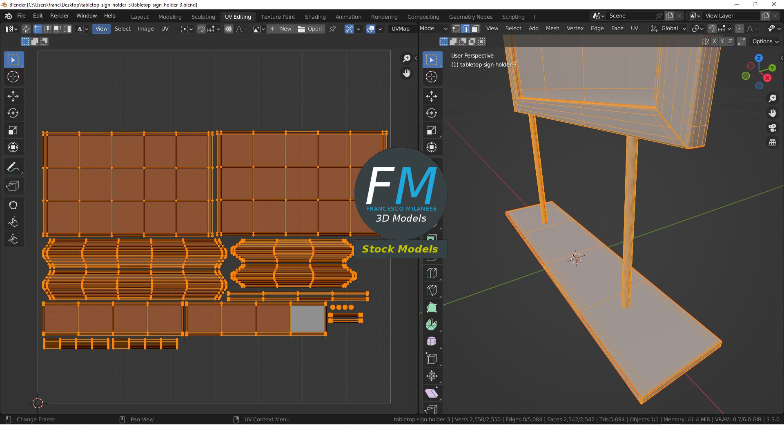Screen dimensions: 784x425
Task: Toggle proportional editing in UV editor
Action: (229, 29)
